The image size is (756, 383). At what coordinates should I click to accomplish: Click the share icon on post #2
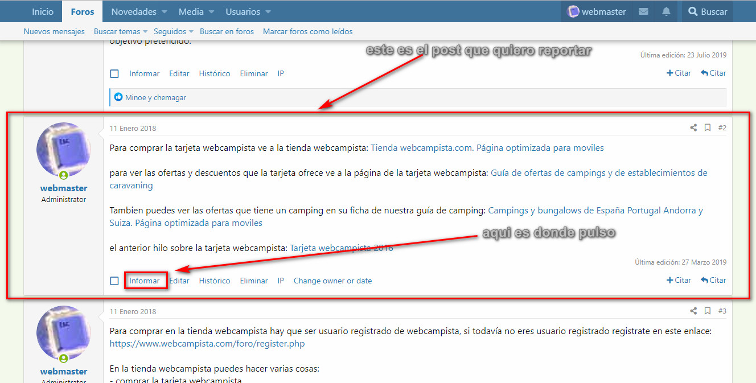tap(693, 127)
